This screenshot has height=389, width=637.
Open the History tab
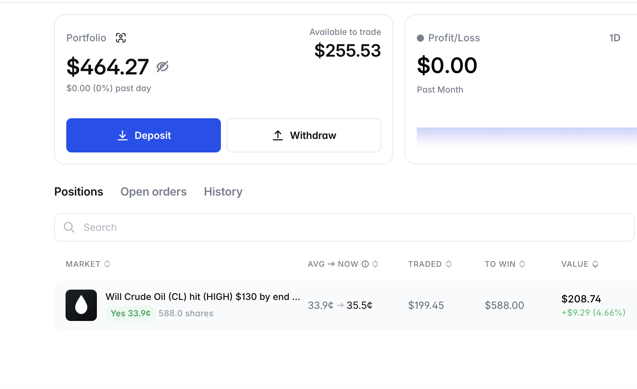[x=223, y=192]
